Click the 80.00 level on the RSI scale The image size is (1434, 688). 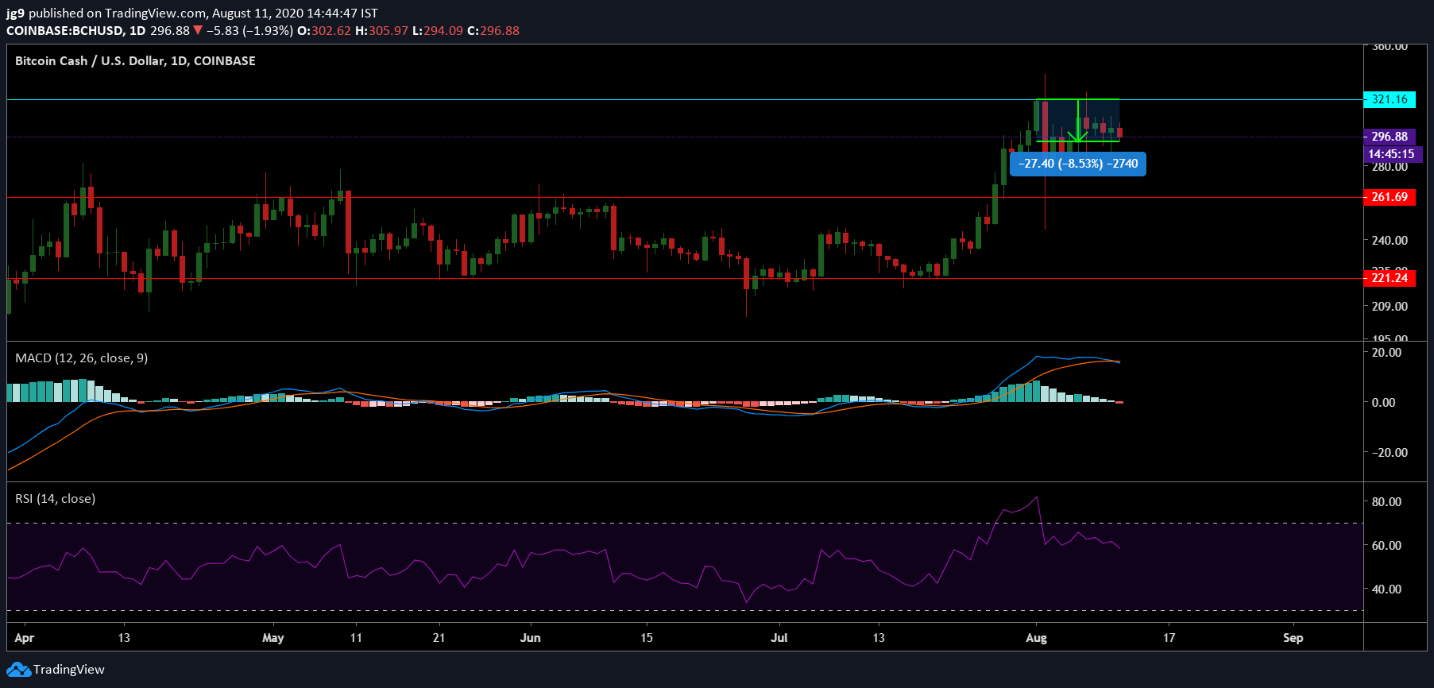click(x=1386, y=502)
